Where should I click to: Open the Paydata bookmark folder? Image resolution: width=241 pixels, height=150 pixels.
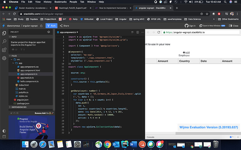32,19
